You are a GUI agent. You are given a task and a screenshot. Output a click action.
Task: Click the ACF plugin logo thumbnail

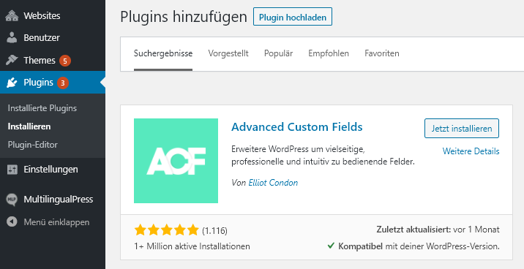point(176,161)
